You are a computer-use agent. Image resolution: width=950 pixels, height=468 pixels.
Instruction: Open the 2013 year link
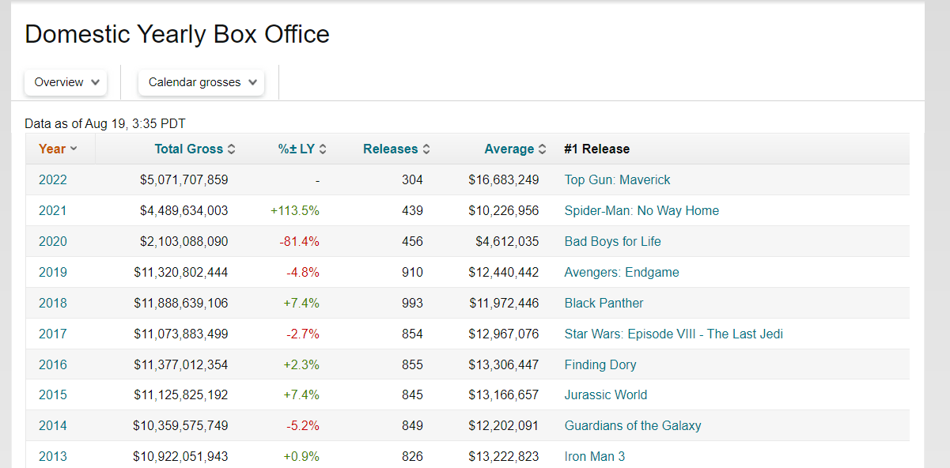click(53, 456)
